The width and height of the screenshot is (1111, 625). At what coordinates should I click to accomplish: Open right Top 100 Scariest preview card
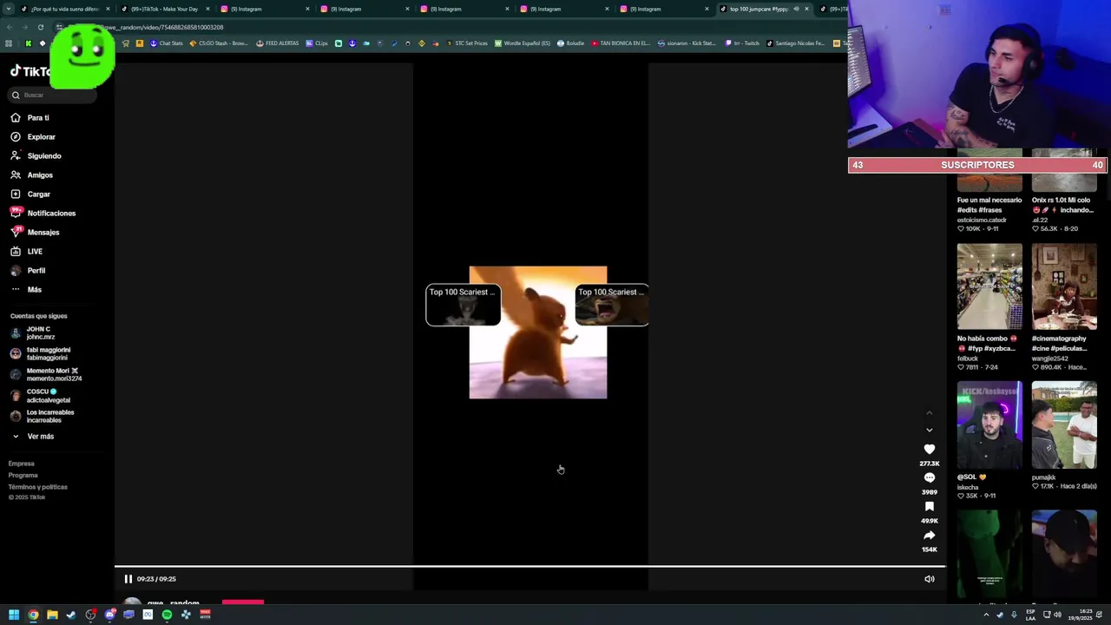[611, 305]
